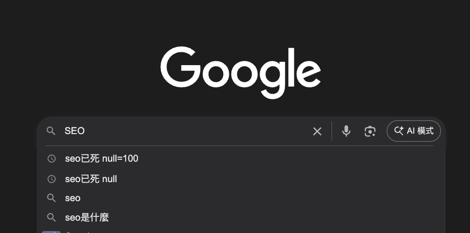The image size is (470, 233).
Task: Clear the search box with X
Action: click(x=317, y=131)
